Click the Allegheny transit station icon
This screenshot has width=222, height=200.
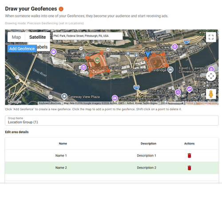tap(83, 55)
